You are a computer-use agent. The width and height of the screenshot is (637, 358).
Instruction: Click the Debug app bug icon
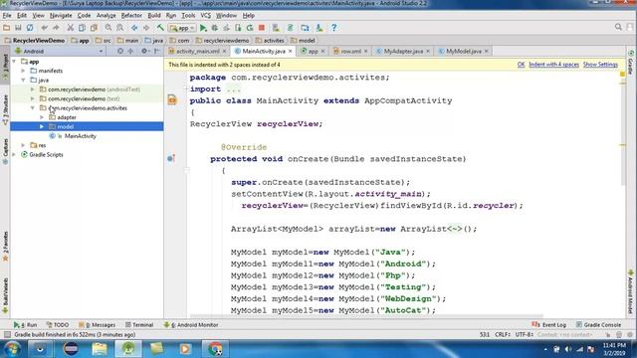tap(215, 28)
